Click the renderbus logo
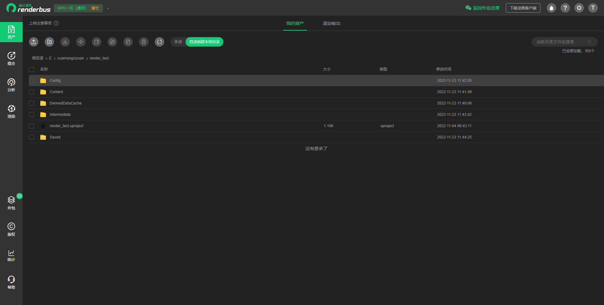 click(x=28, y=8)
